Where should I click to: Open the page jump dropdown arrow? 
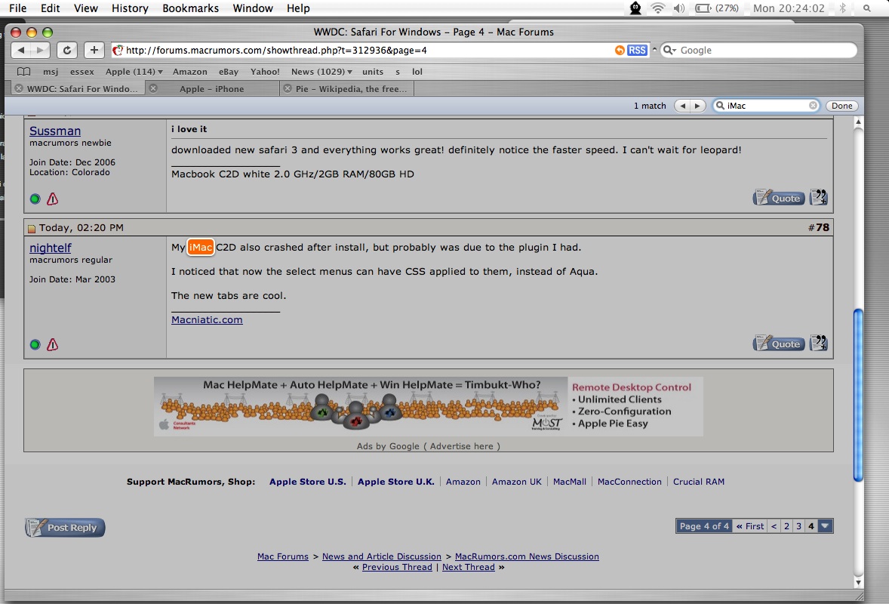click(826, 526)
